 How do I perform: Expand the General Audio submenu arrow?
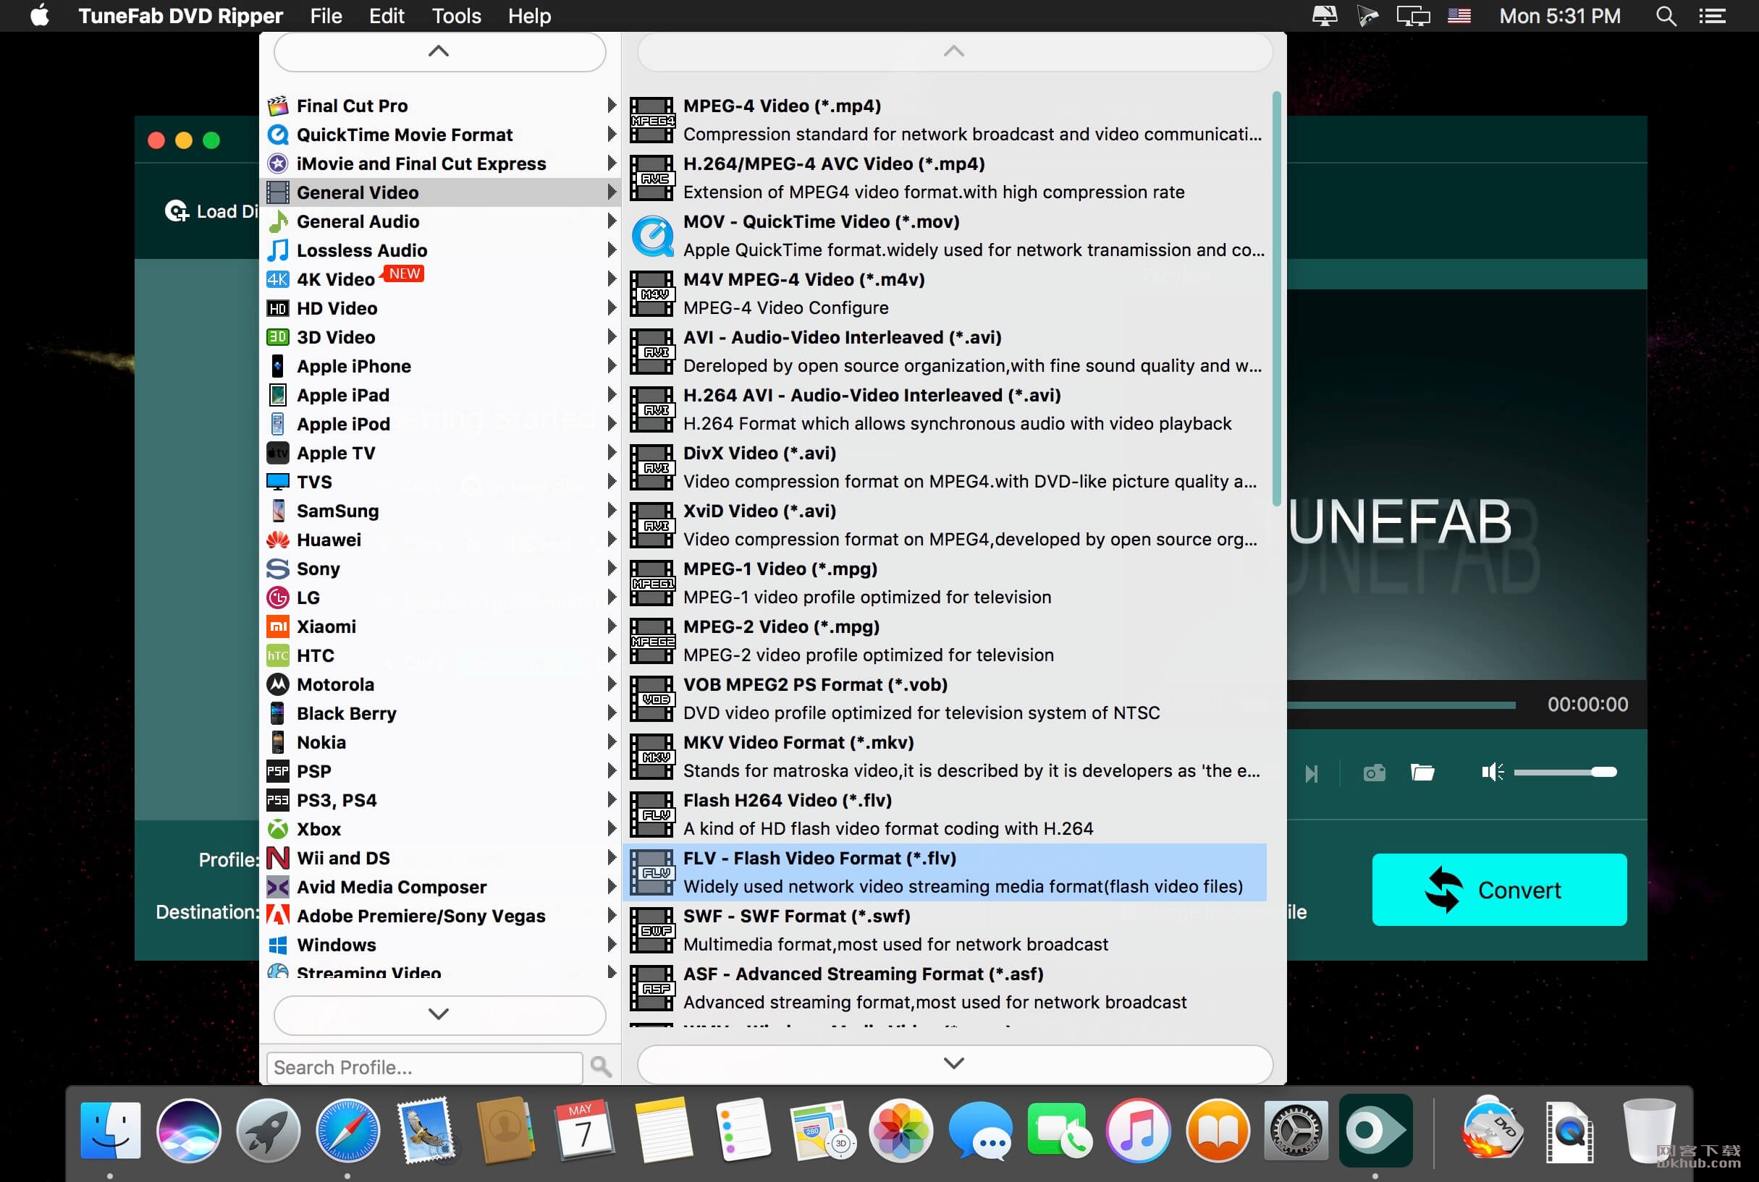click(612, 221)
